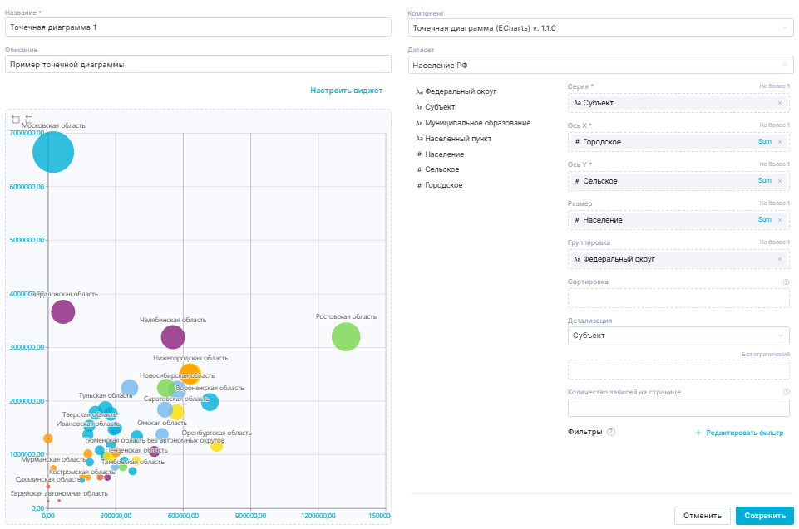Remove Городское from the Ось X field

coord(779,142)
